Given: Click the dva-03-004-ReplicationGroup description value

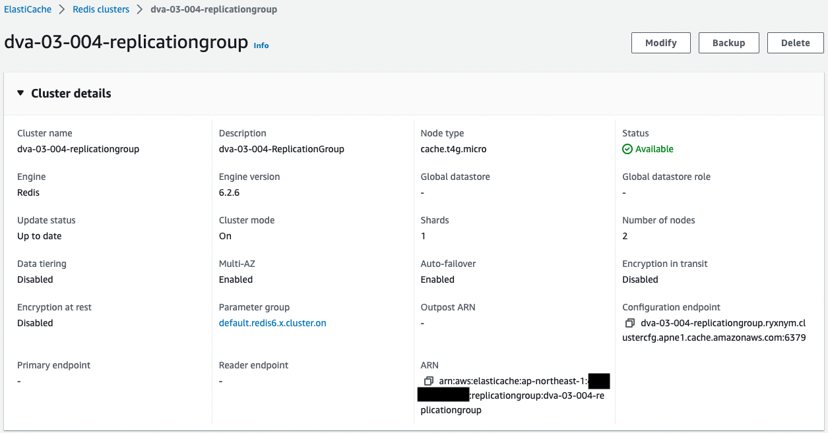Looking at the screenshot, I should 282,149.
